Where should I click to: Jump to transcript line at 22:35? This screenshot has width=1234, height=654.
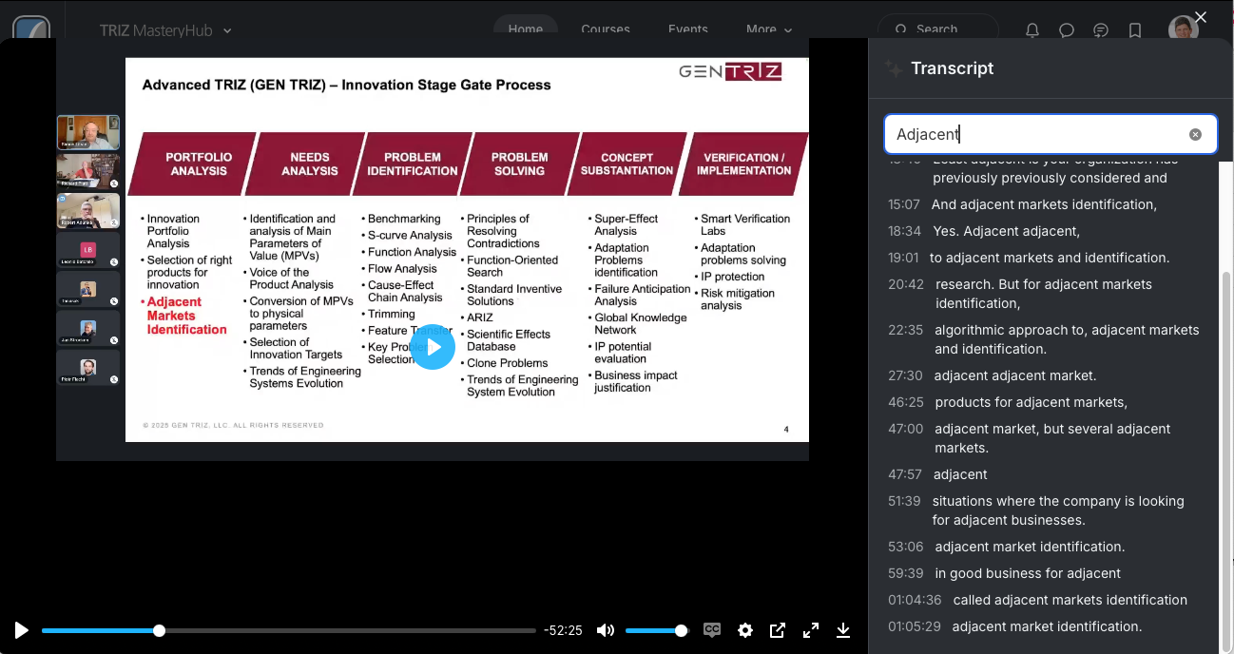tap(1044, 339)
